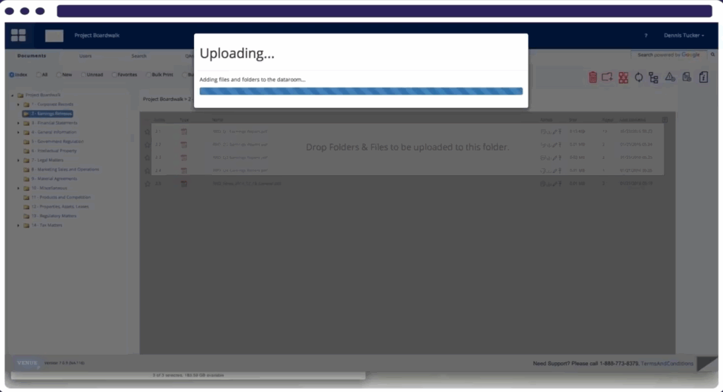The width and height of the screenshot is (723, 392).
Task: Open the folder hierarchy tree icon
Action: 653,77
